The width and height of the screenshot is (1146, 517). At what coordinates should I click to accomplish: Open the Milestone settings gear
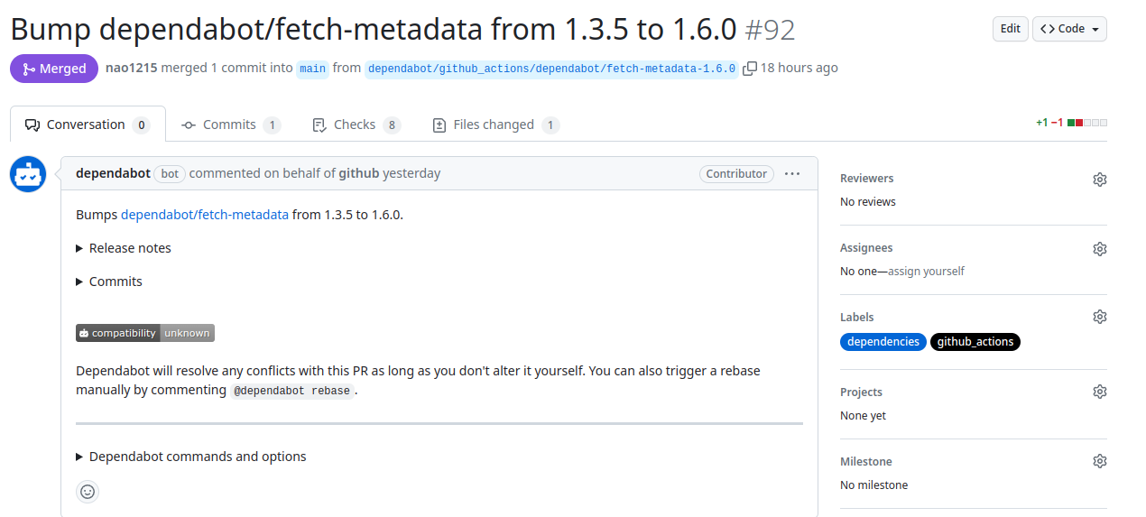1099,461
